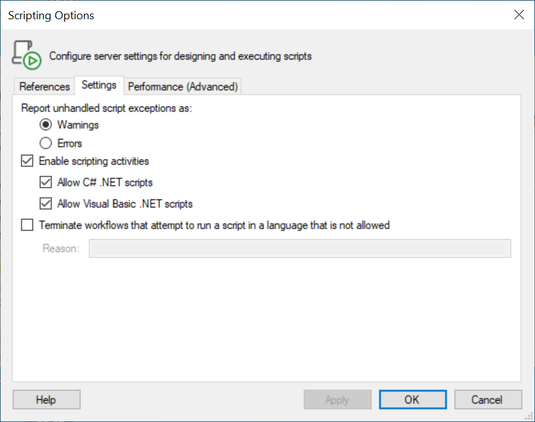This screenshot has height=422, width=535.
Task: Click the Scripting Options title bar text
Action: coord(51,15)
